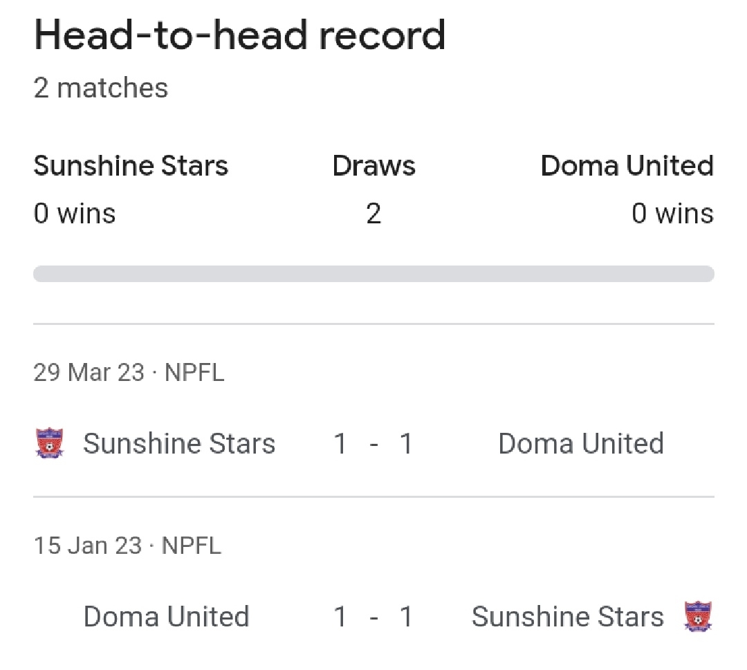Click the head-to-head results bar
This screenshot has height=670, width=747.
pos(373,274)
